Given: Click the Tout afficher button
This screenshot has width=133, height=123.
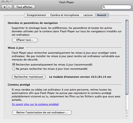Looking at the screenshot, I should (24, 7).
